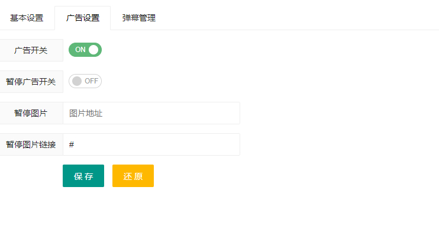Focus the 暂停图片链接 field containing #
This screenshot has width=439, height=235.
151,144
